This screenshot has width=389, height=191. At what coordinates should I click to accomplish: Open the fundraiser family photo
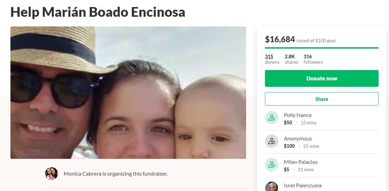(128, 92)
